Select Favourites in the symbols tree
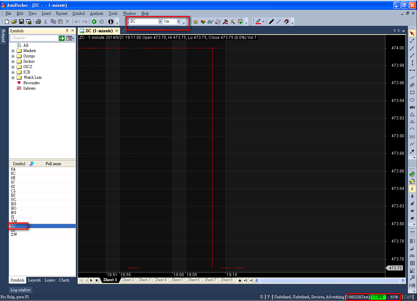 tap(31, 83)
